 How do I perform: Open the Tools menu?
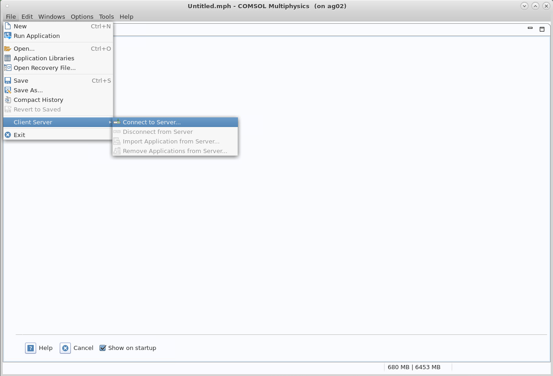[x=106, y=16]
